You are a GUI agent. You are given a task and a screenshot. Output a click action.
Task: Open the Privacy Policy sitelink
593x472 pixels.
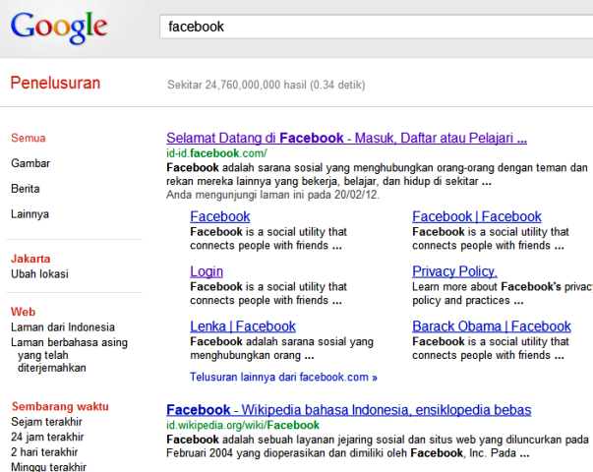coord(454,271)
